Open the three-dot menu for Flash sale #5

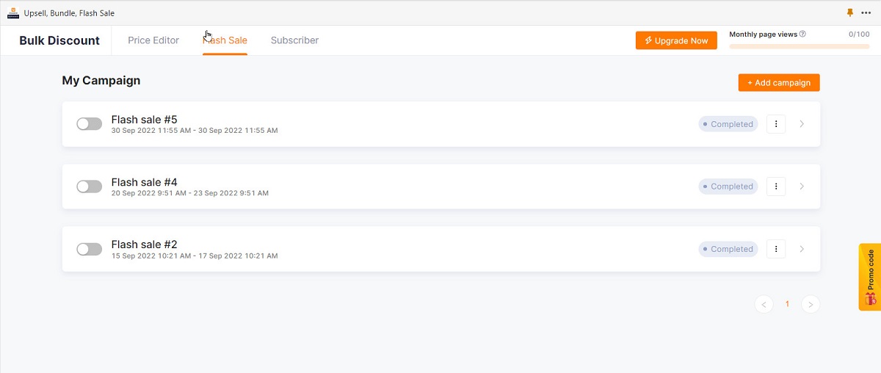tap(776, 124)
